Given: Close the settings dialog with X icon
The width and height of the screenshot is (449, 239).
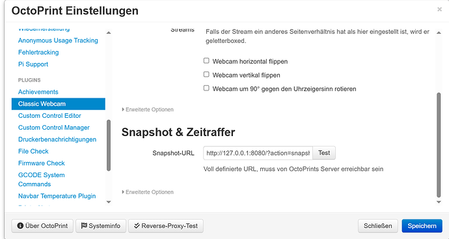Looking at the screenshot, I should [439, 10].
